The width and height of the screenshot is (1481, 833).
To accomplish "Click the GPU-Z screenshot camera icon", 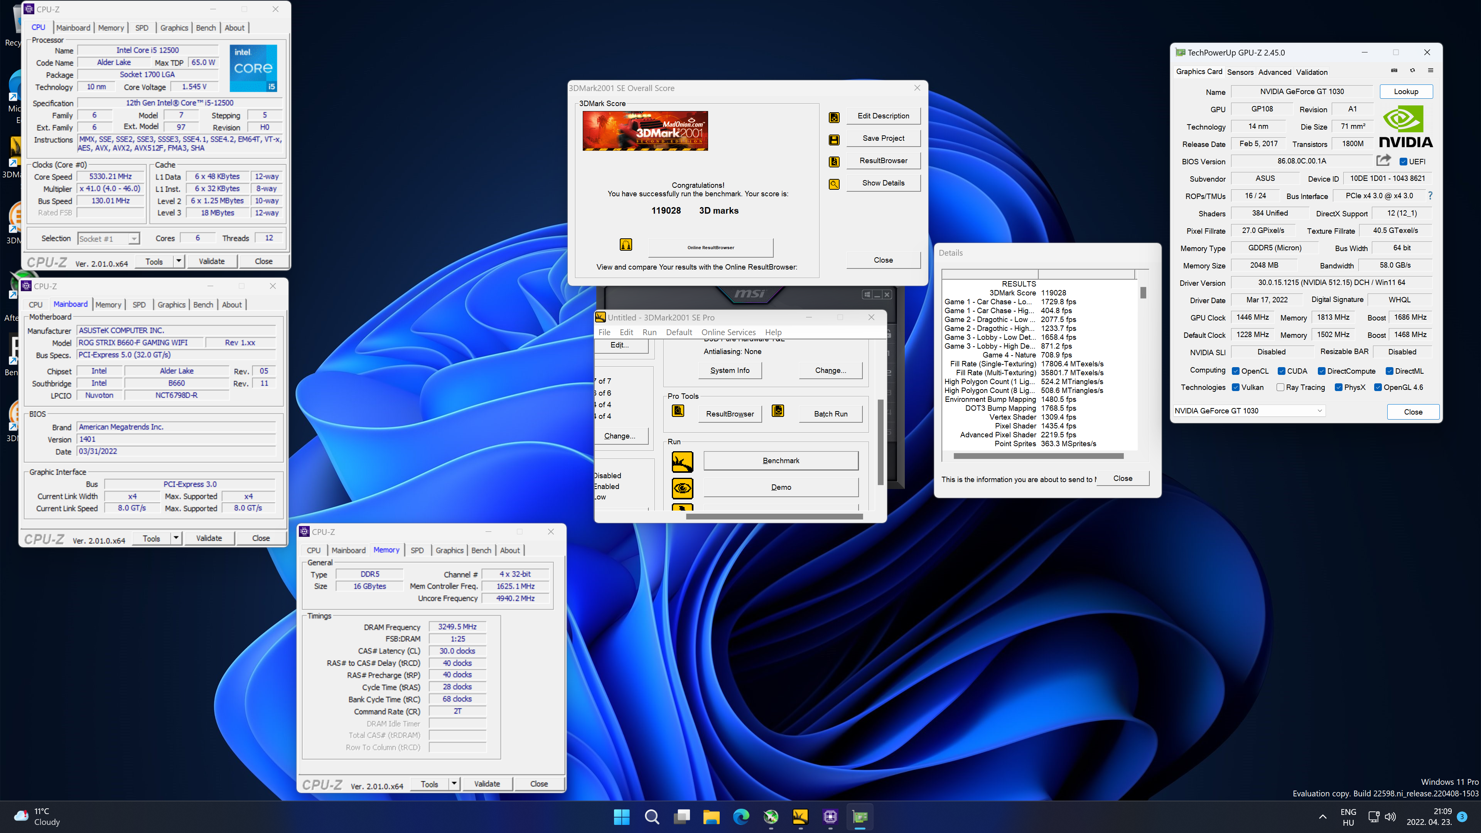I will (1393, 70).
